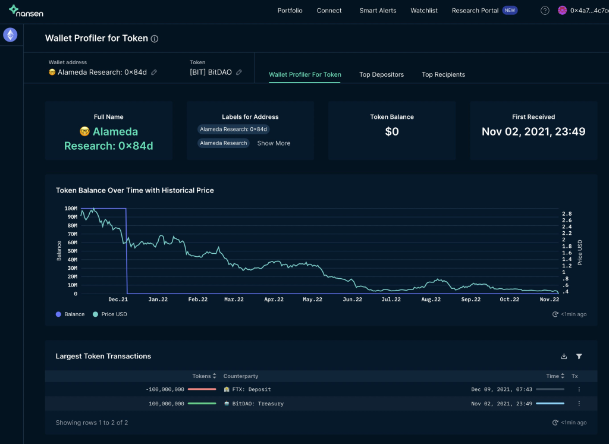Expand labels with Show More
The height and width of the screenshot is (444, 609).
click(274, 143)
